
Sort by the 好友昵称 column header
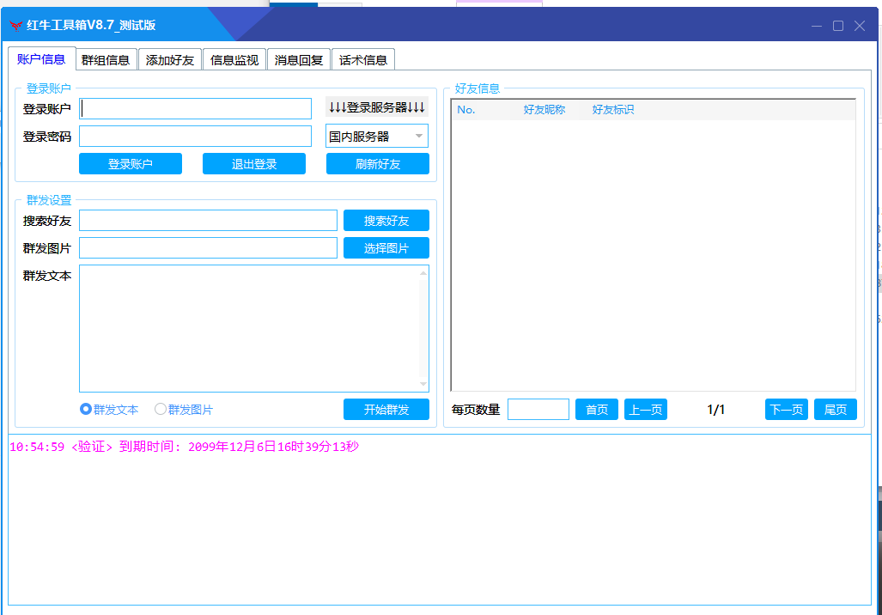(x=544, y=110)
